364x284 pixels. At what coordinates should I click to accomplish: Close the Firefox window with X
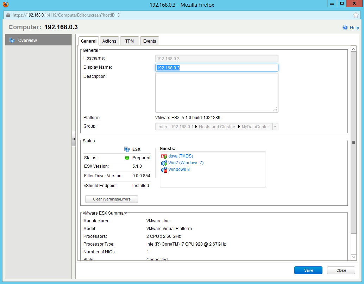354,4
